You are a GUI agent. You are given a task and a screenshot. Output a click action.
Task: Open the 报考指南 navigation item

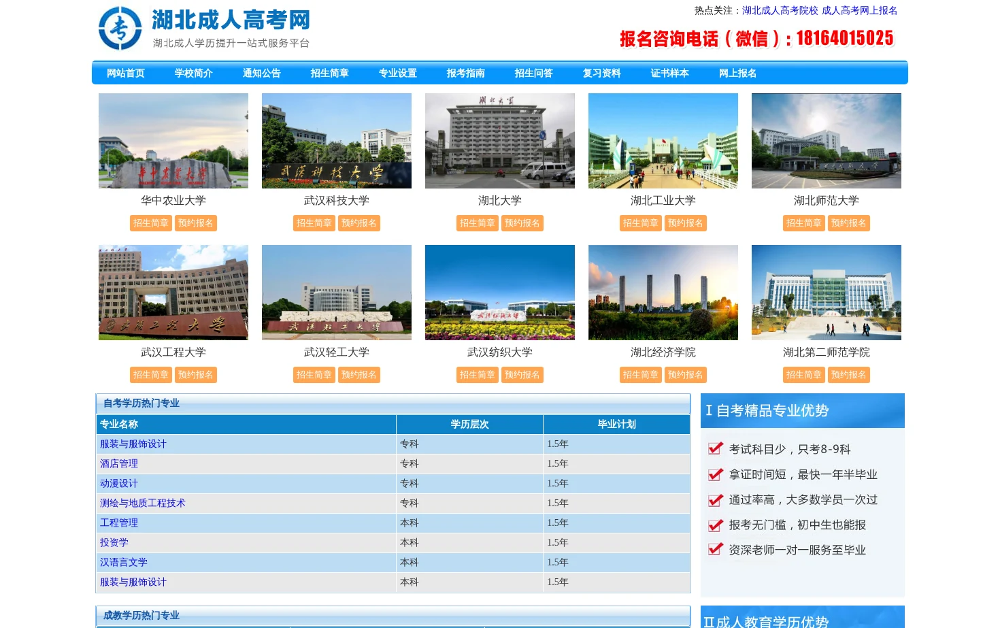pyautogui.click(x=466, y=73)
